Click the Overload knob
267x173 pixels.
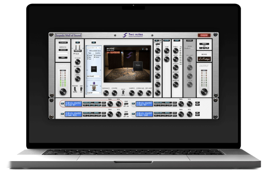140,93
